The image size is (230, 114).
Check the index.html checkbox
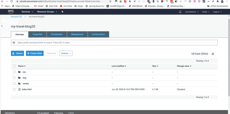coord(14,89)
